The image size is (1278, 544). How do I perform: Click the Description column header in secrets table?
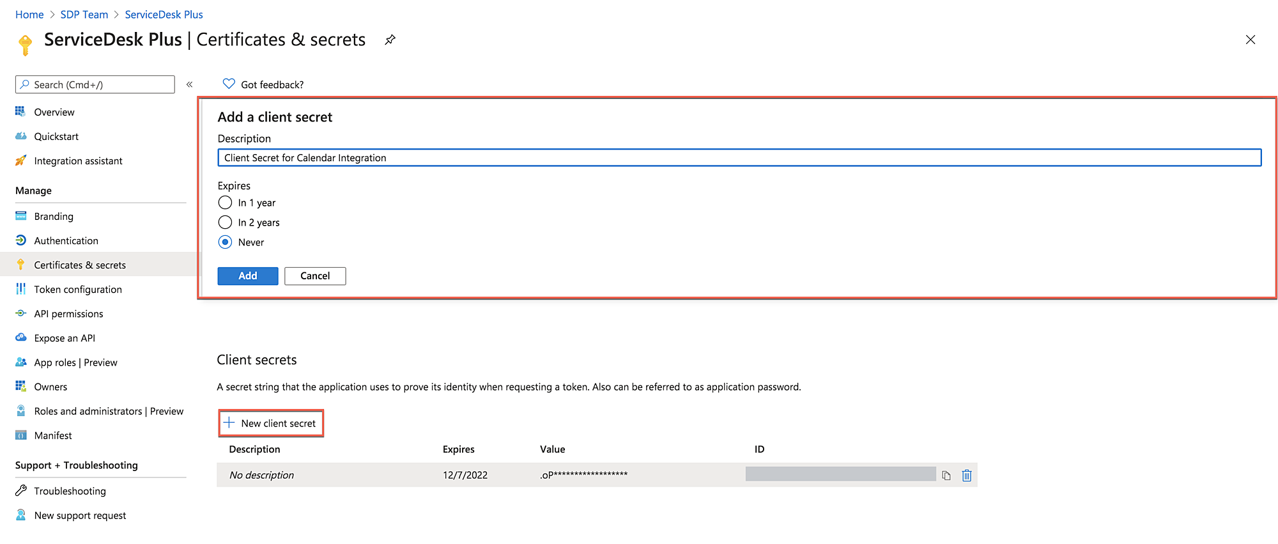pos(254,449)
